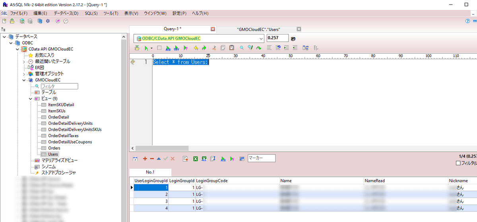Close the Query-1 tab

213,29
